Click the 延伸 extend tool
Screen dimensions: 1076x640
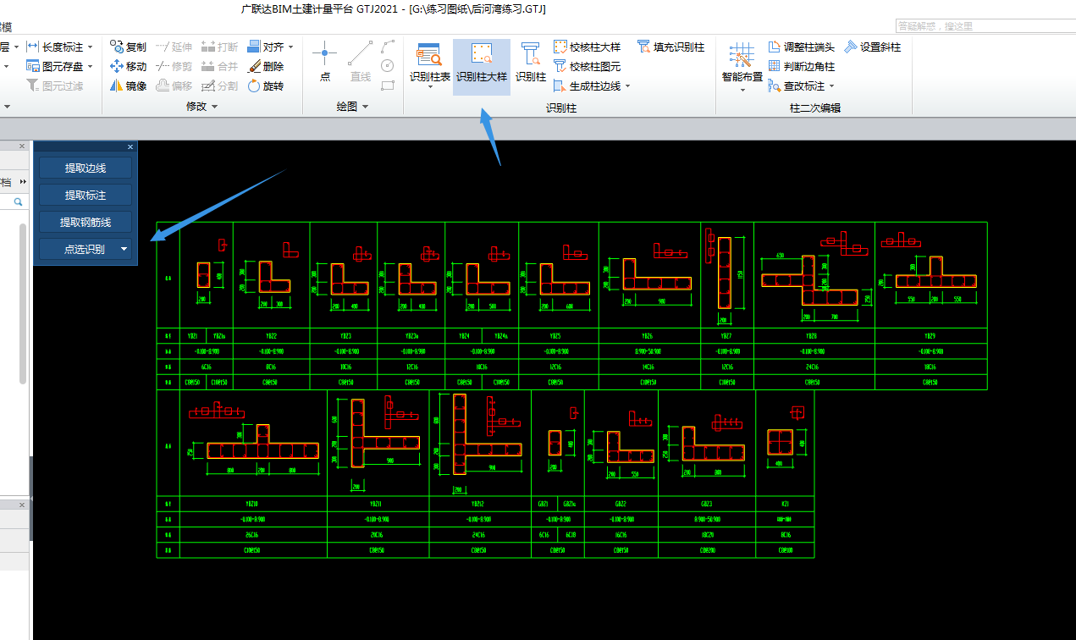[x=174, y=47]
